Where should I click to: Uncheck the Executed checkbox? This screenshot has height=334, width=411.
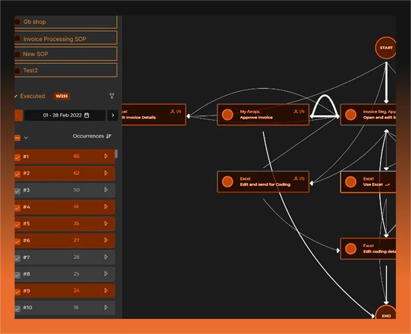coord(16,96)
